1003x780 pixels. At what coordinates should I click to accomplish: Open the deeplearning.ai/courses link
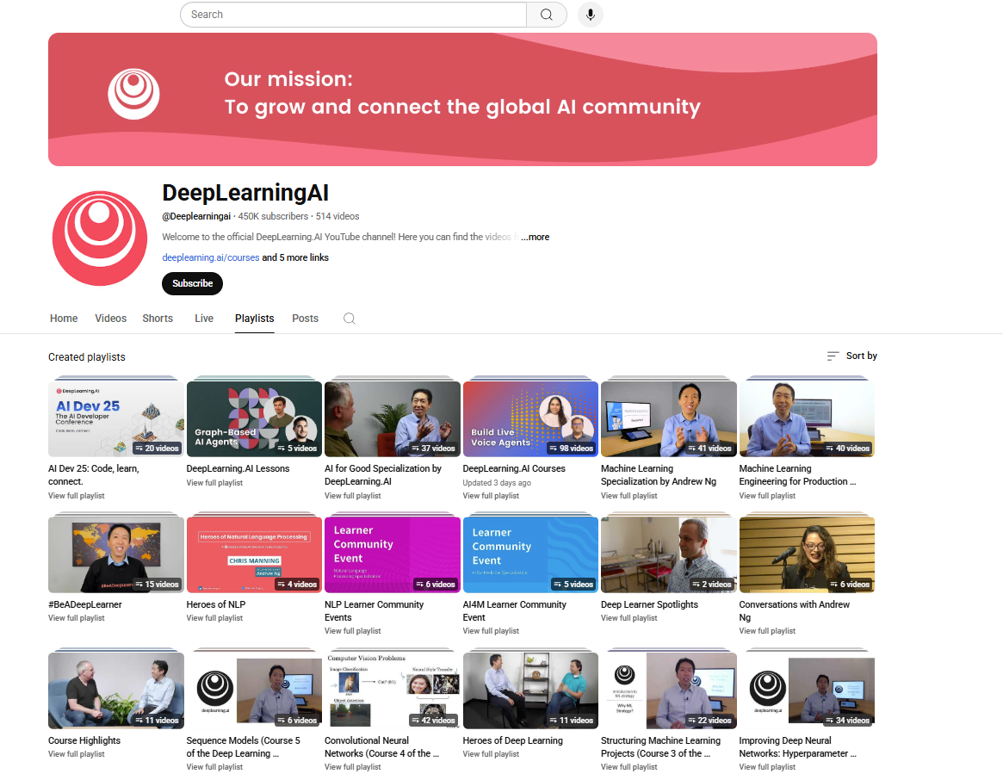210,257
